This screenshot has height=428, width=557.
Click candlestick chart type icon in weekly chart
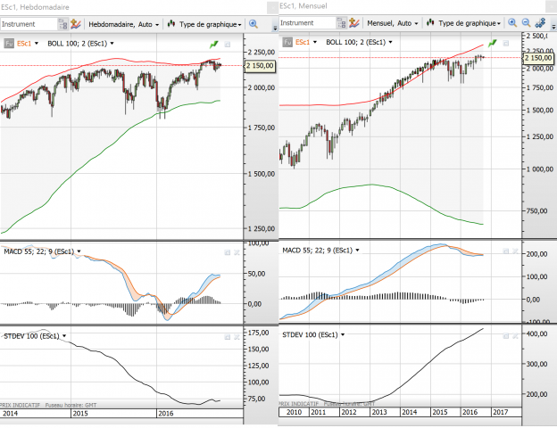(171, 24)
